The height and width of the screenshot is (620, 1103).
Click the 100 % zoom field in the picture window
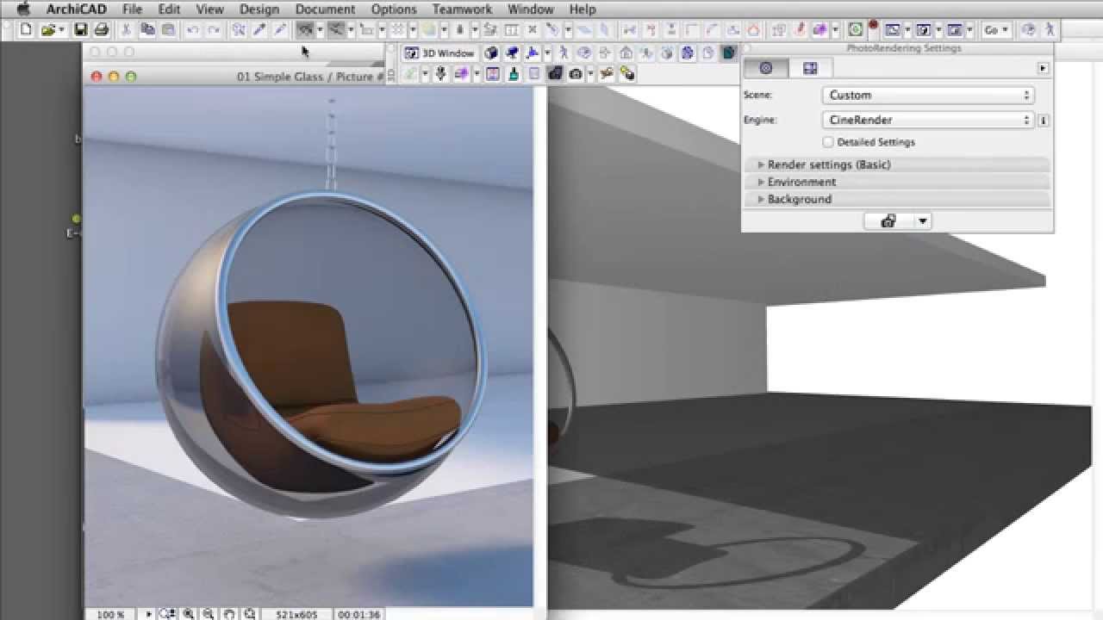pos(110,614)
